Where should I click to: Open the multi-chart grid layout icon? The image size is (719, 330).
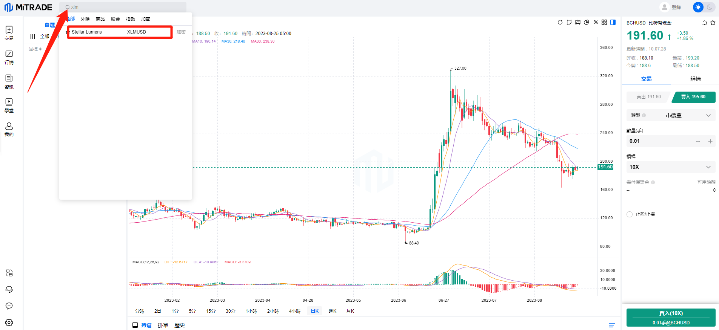click(x=604, y=23)
